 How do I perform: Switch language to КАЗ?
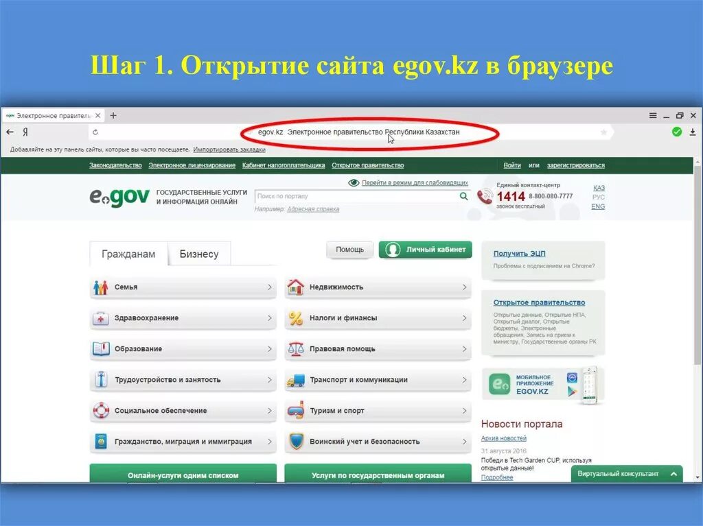pyautogui.click(x=599, y=188)
